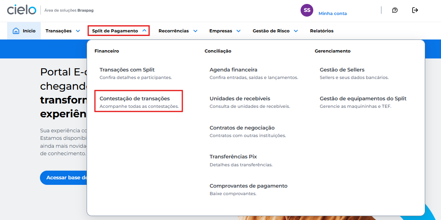Click 'Sellers e seus dados bancários.' text
The image size is (441, 220).
click(354, 77)
